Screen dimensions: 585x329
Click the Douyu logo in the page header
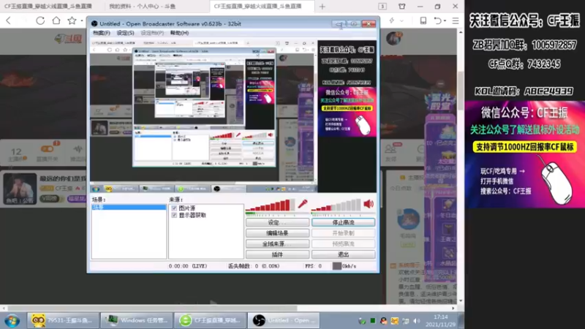tap(68, 39)
